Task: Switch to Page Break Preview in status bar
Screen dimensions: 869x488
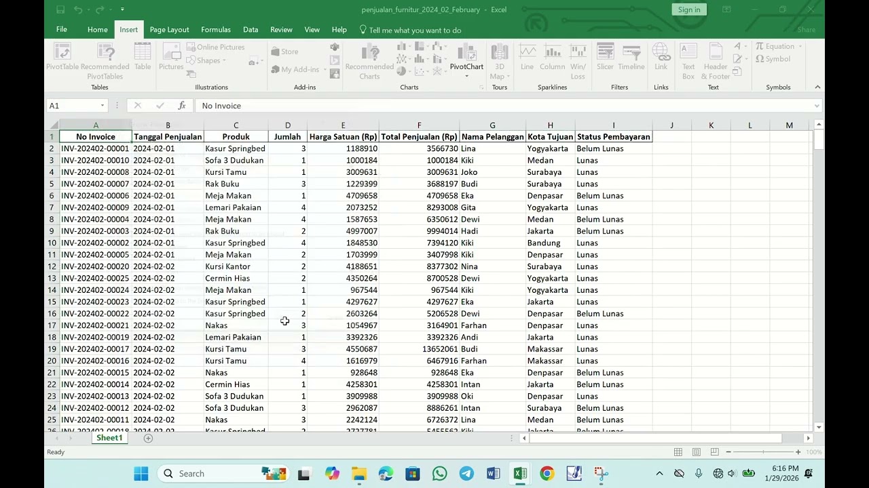Action: click(714, 452)
